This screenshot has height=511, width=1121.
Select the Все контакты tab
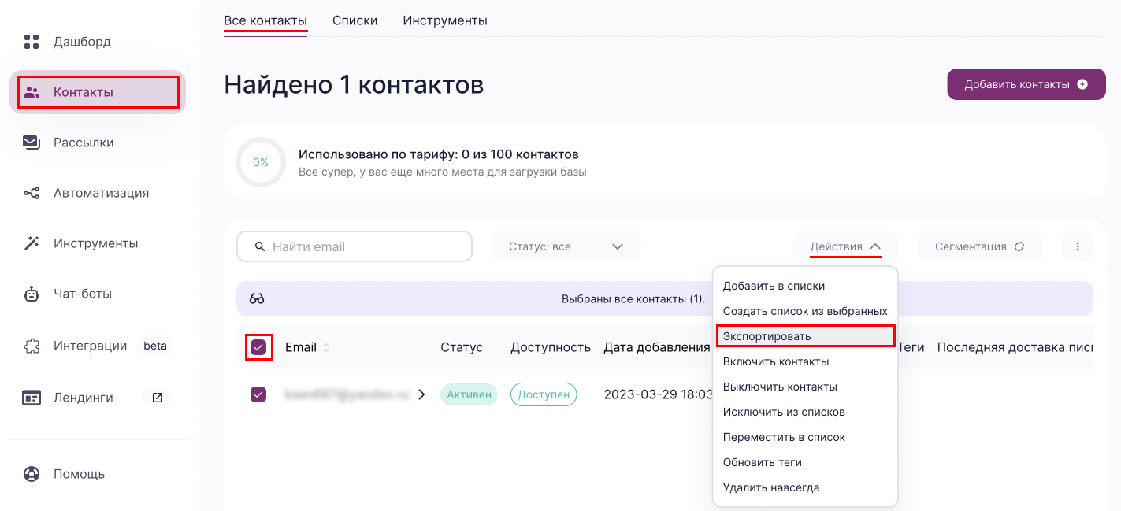coord(265,20)
